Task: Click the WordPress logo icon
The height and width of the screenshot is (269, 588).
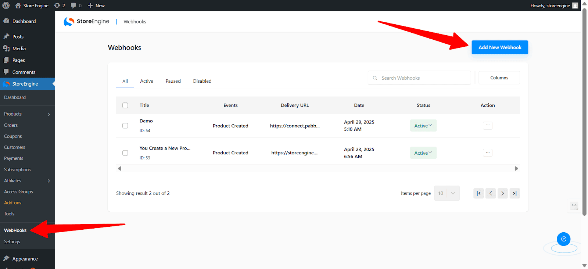Action: pos(6,6)
